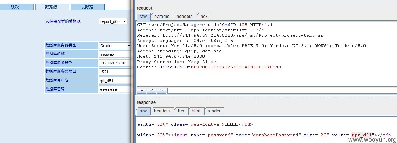Show the request hex tab
The height and width of the screenshot is (143, 397).
[204, 17]
